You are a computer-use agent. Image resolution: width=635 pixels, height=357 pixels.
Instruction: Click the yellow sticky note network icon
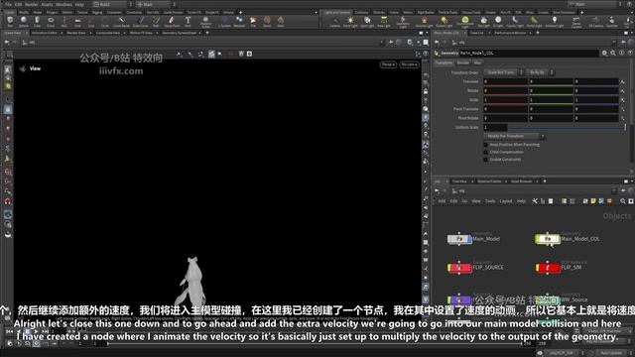click(x=593, y=201)
